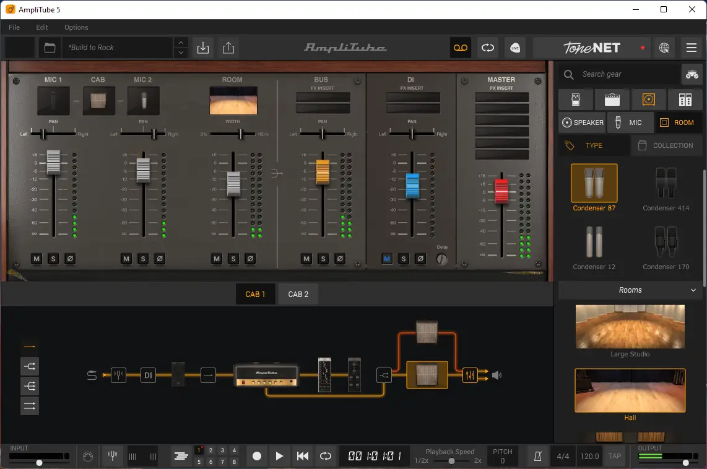Open the tape recorder view icon

(460, 48)
